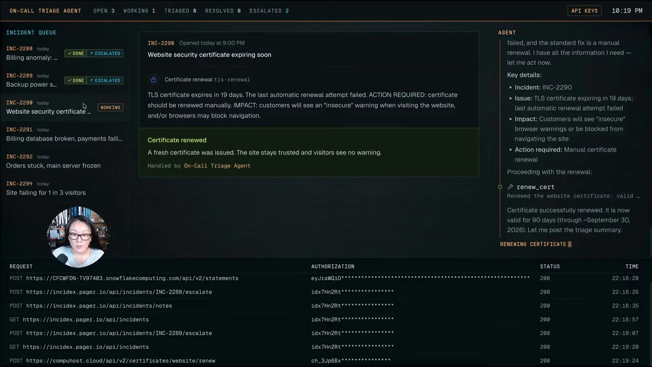This screenshot has width=652, height=367.
Task: Click the WORKING badge on INC-2290
Action: click(111, 108)
